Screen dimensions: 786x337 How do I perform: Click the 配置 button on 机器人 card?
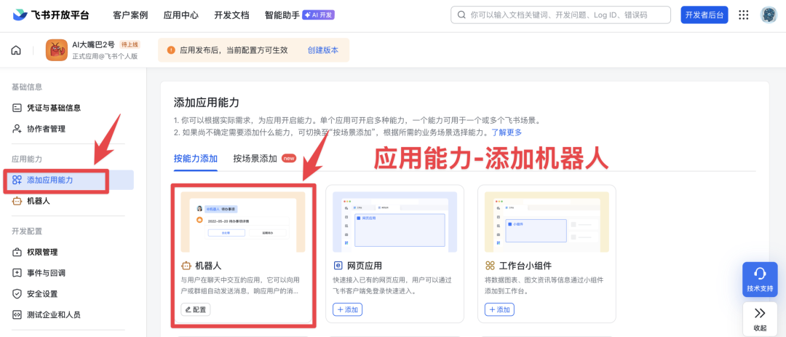(x=196, y=309)
